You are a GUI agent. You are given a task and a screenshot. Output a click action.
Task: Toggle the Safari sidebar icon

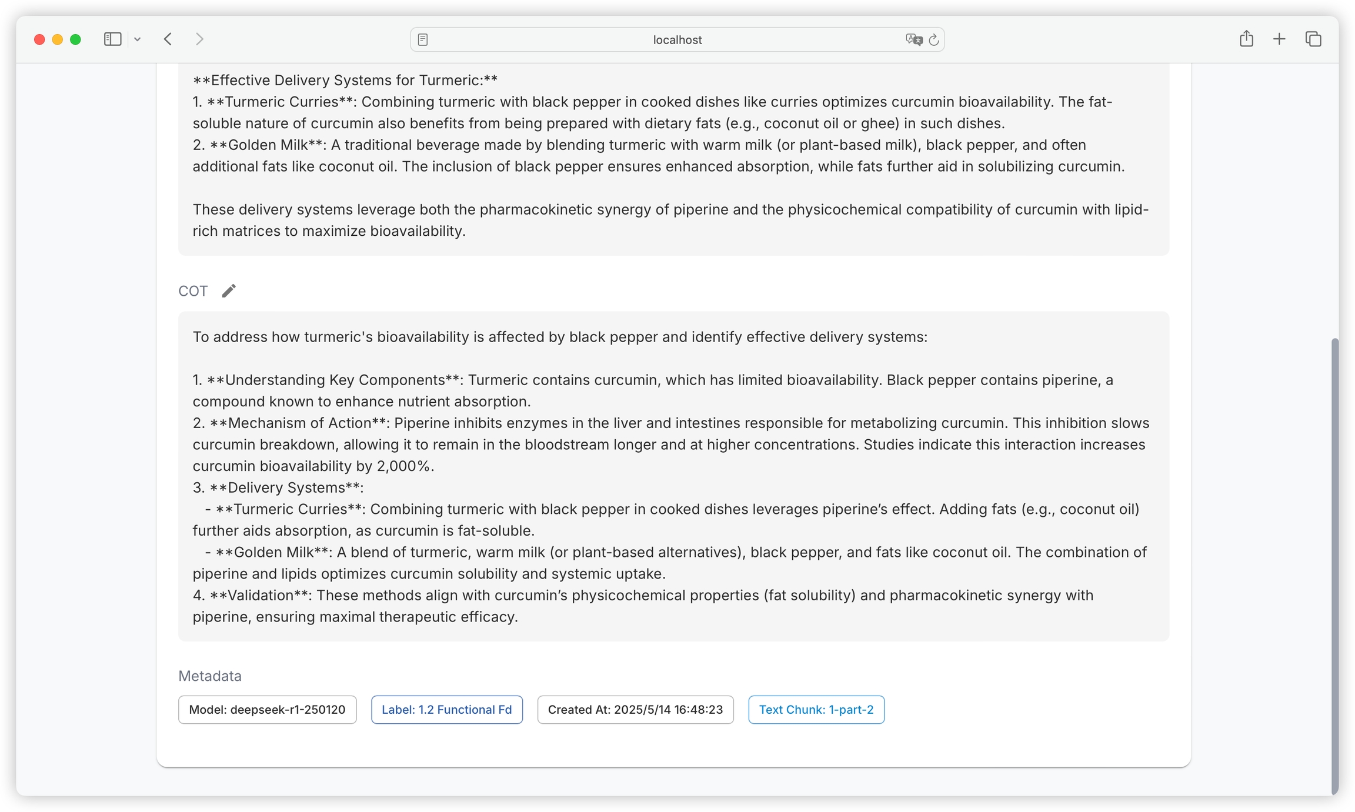pos(112,39)
